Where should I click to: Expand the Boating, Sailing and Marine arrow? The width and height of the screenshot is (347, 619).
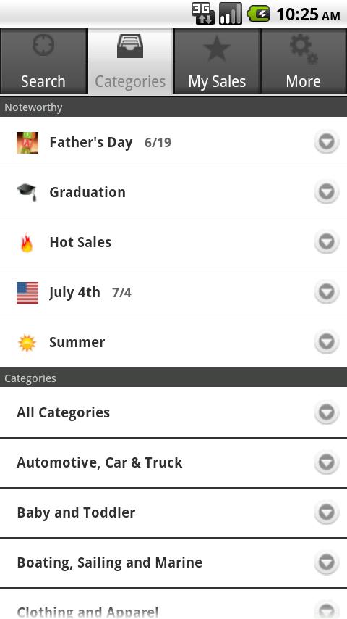coord(327,562)
